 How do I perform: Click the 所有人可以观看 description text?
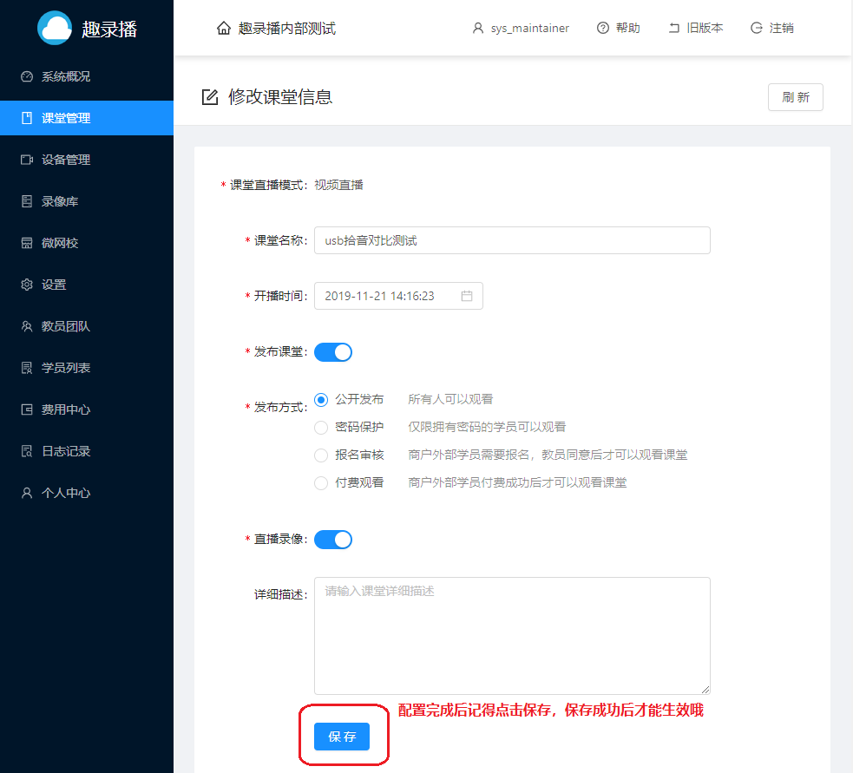tap(450, 399)
